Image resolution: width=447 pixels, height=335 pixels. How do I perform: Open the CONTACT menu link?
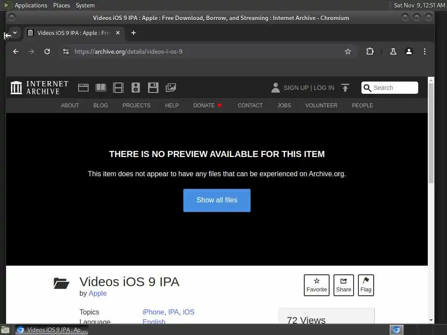(x=250, y=106)
